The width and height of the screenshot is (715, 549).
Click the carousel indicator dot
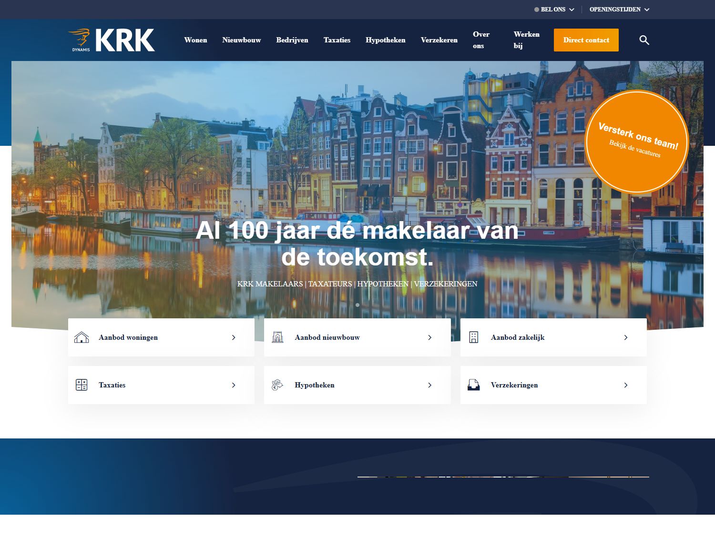click(357, 305)
